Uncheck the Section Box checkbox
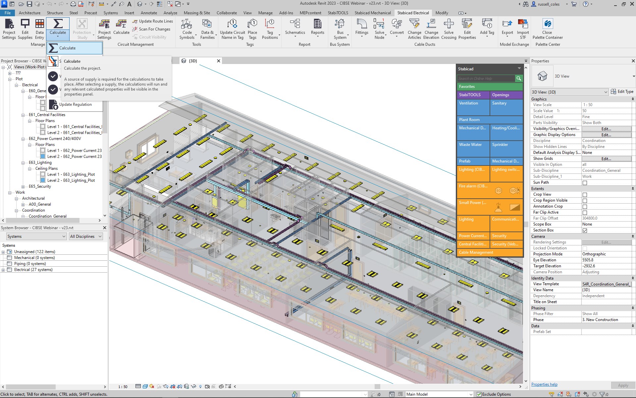 coord(585,231)
